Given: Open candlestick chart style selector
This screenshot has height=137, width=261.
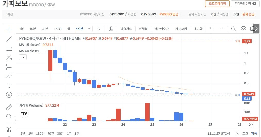Looking at the screenshot, I should pos(99,29).
